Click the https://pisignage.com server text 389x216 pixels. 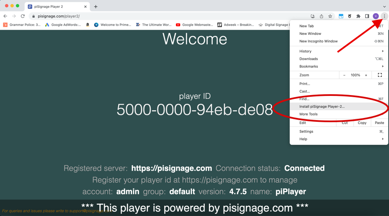point(172,168)
